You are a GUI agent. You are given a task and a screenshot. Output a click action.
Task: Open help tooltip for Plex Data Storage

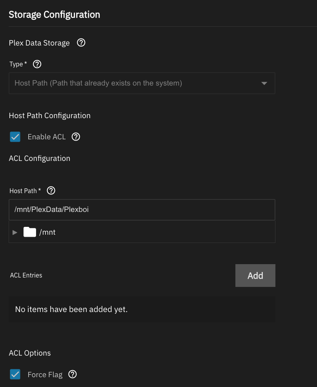[81, 43]
